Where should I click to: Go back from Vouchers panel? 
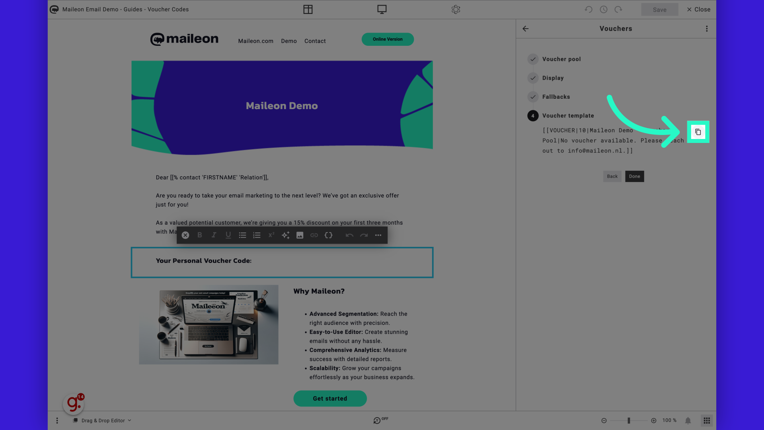526,29
